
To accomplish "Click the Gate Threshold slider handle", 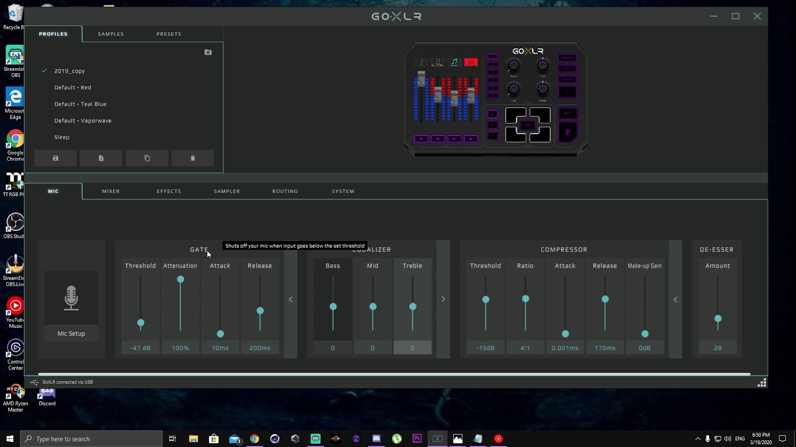I will pos(141,323).
